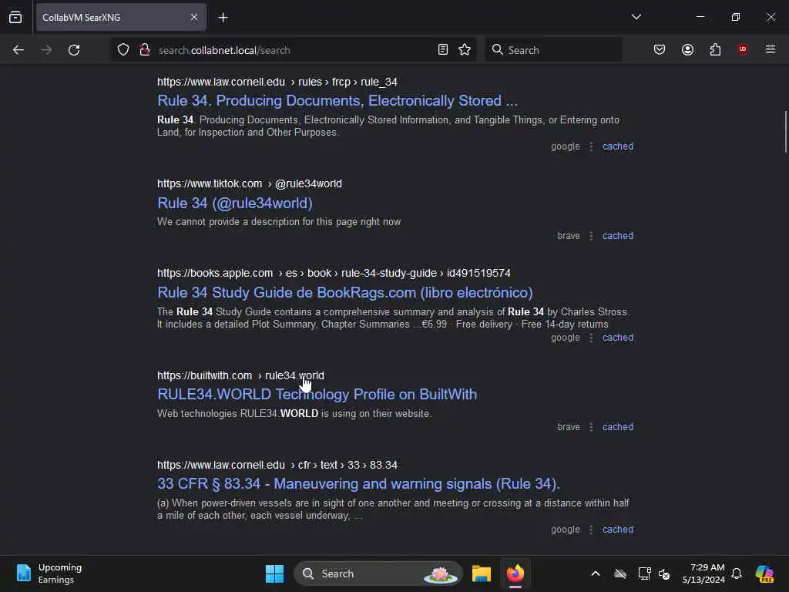The image size is (789, 592).
Task: Click the muted volume tray icon
Action: 664,573
